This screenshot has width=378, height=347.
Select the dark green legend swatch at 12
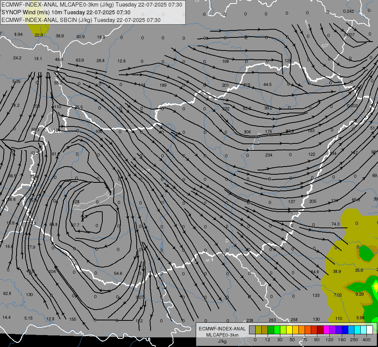point(271,330)
